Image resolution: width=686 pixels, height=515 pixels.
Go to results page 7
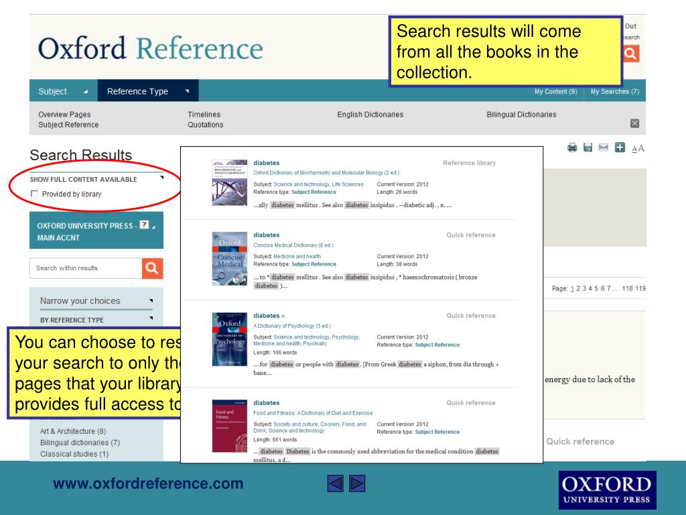608,288
